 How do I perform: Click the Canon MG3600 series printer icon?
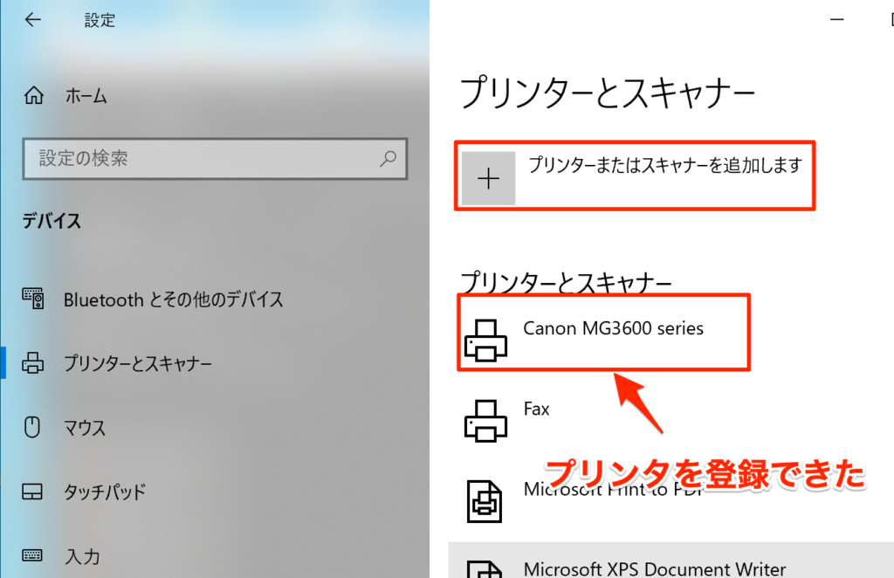coord(485,341)
